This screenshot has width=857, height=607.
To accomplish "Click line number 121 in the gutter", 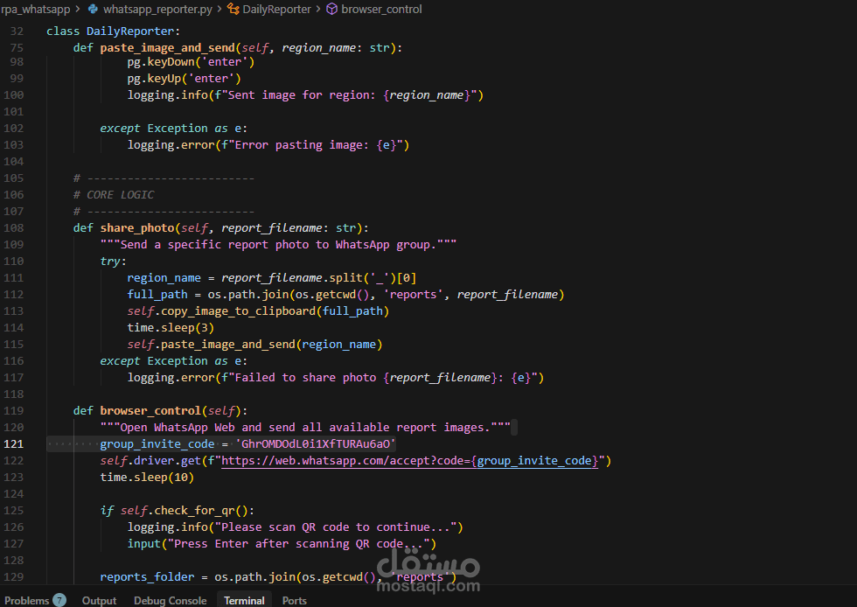I will 14,444.
